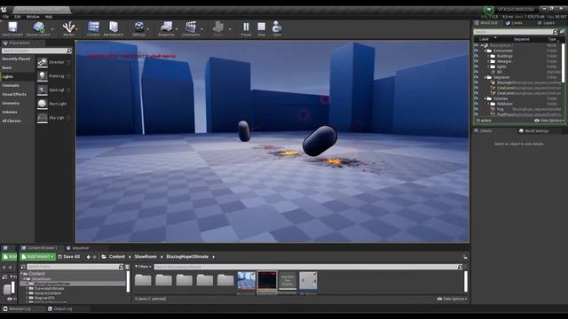Select the Sky Light actor icon
Viewport: 568px width, 319px height.
pos(43,118)
